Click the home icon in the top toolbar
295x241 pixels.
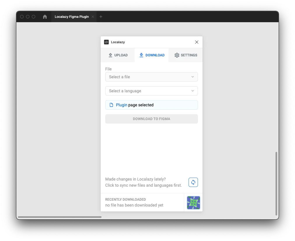pyautogui.click(x=45, y=17)
